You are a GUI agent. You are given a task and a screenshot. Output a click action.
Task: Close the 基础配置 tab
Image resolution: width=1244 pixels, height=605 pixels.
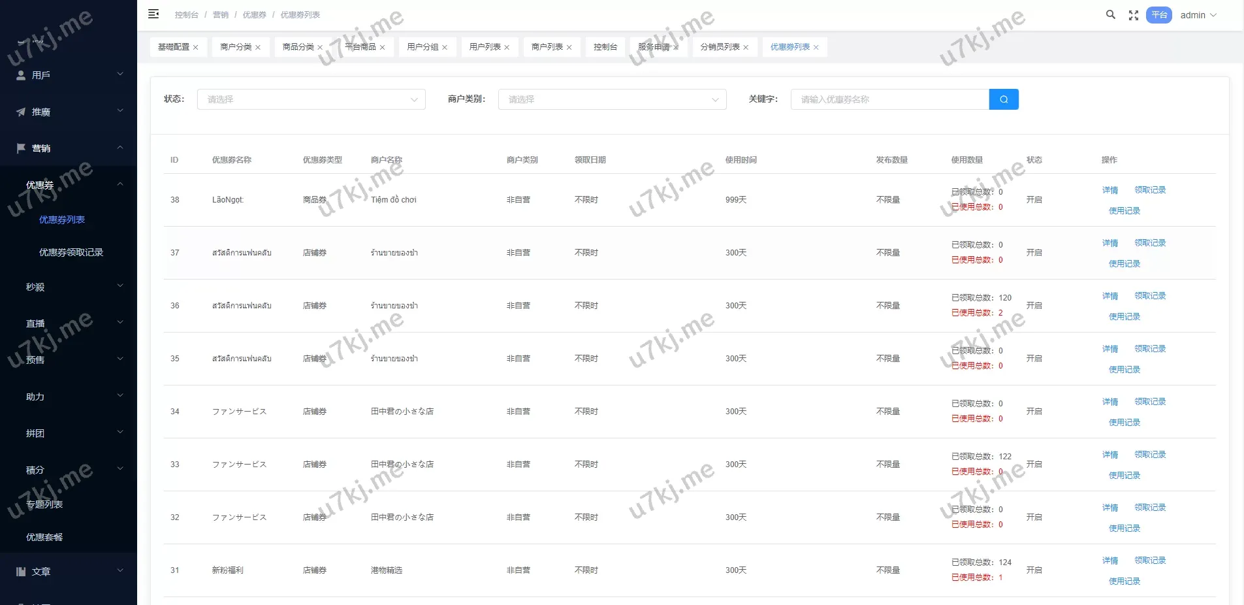pyautogui.click(x=195, y=48)
